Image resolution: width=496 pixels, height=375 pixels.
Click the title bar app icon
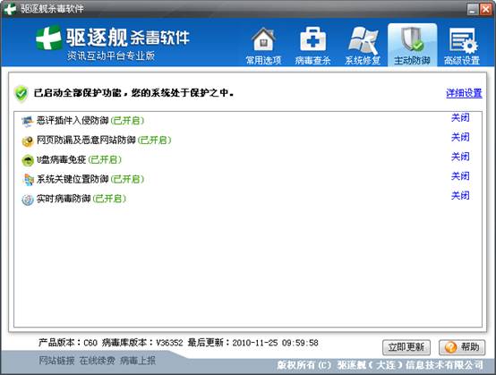(x=10, y=9)
